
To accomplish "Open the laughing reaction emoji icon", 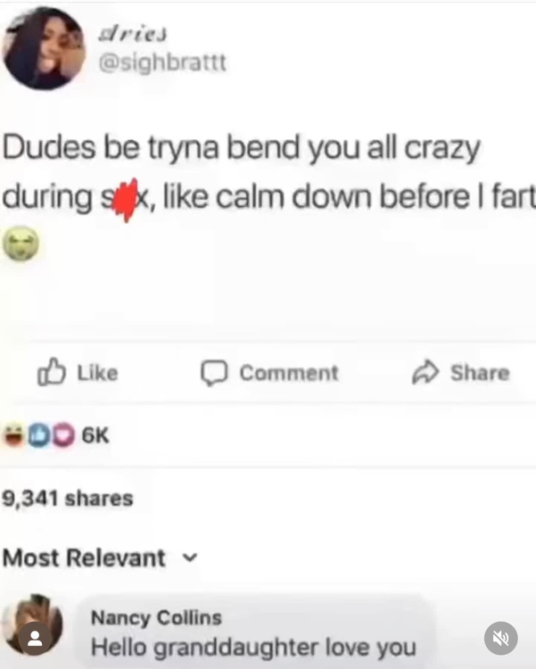I will (13, 435).
